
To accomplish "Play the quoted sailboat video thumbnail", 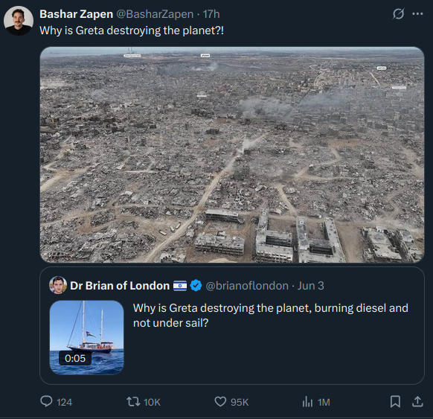I will click(x=87, y=338).
